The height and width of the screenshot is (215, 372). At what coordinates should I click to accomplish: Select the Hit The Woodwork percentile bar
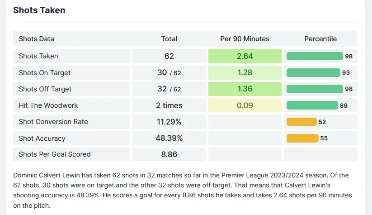pos(312,105)
